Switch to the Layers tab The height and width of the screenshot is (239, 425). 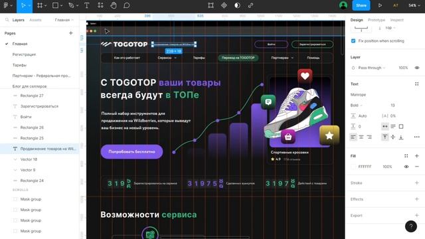pyautogui.click(x=18, y=20)
